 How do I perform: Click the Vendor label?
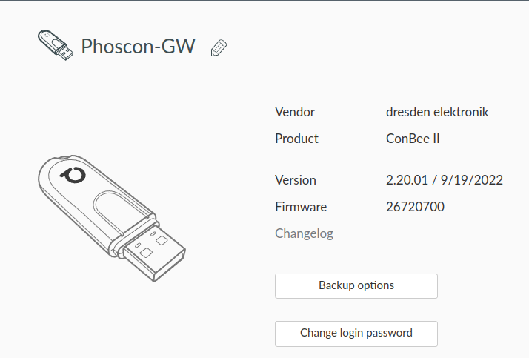point(295,112)
